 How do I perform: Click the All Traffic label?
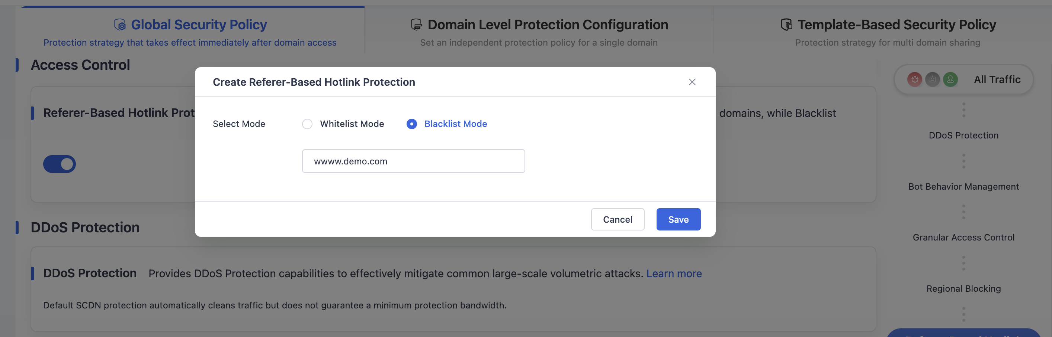997,79
